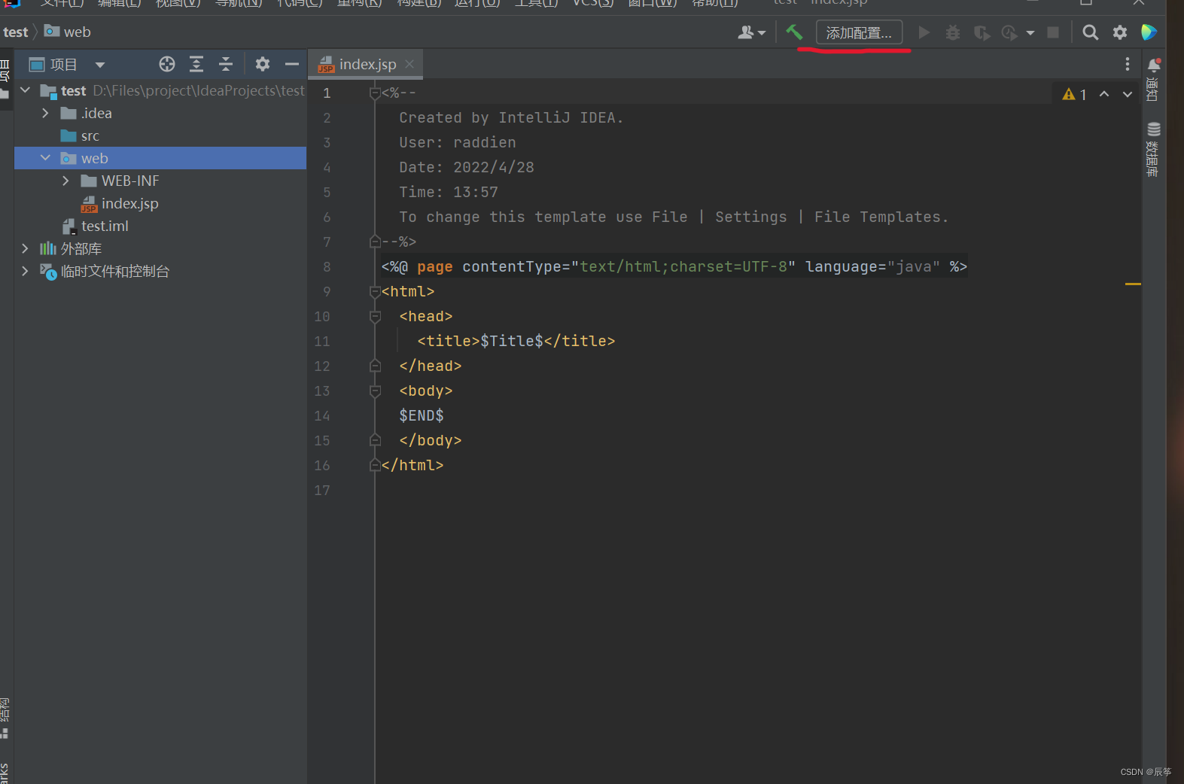This screenshot has width=1184, height=784.
Task: Fold the body tag at line 13
Action: pyautogui.click(x=375, y=390)
